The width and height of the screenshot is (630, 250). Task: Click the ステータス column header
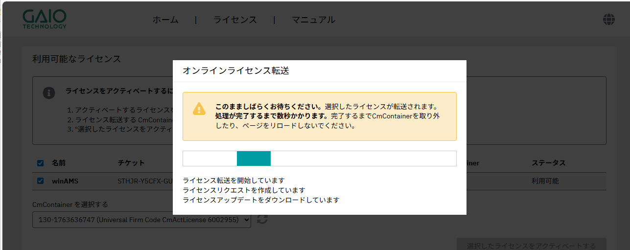(548, 163)
